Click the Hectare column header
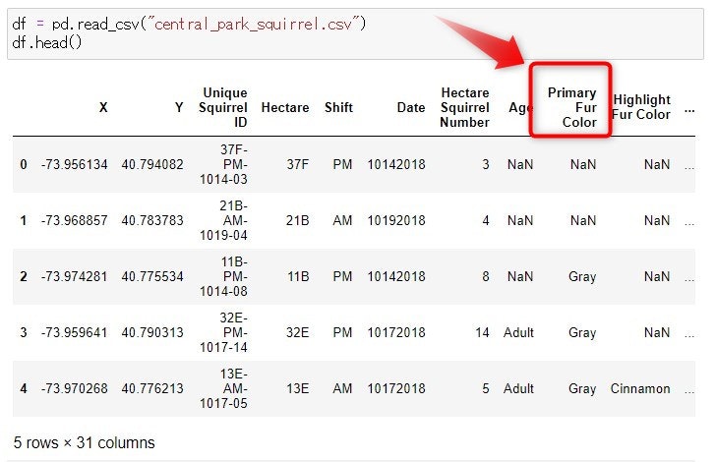This screenshot has width=716, height=462. (285, 108)
